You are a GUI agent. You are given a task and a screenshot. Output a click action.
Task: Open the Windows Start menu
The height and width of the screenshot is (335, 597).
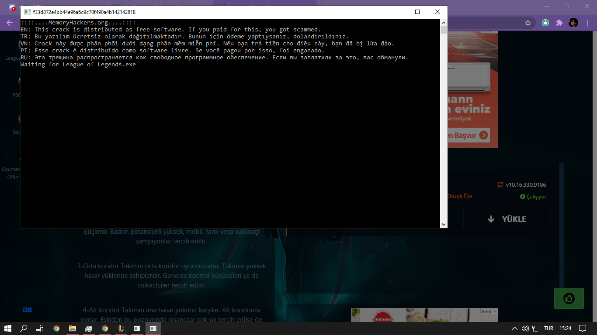7,328
